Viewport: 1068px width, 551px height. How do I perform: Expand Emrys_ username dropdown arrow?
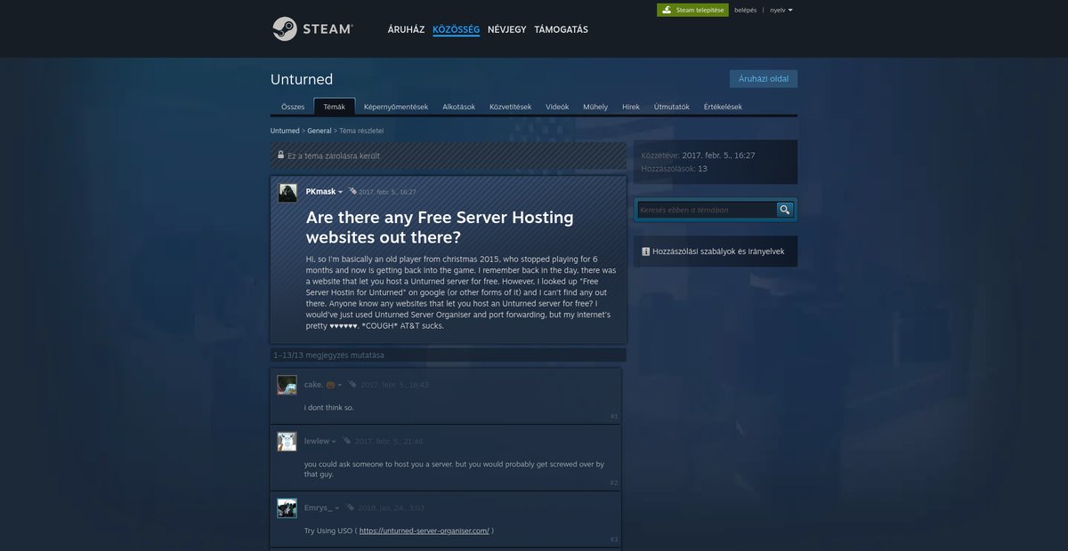click(x=337, y=508)
